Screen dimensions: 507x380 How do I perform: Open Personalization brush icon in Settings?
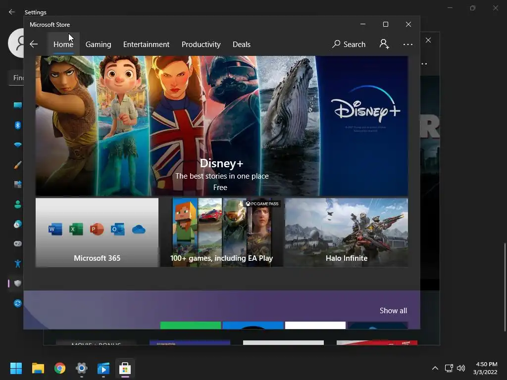17,165
